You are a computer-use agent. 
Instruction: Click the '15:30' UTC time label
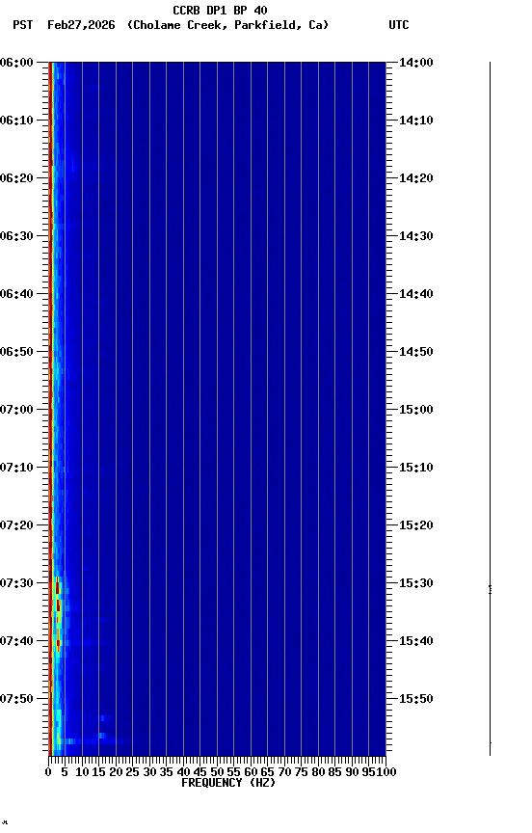pos(416,584)
